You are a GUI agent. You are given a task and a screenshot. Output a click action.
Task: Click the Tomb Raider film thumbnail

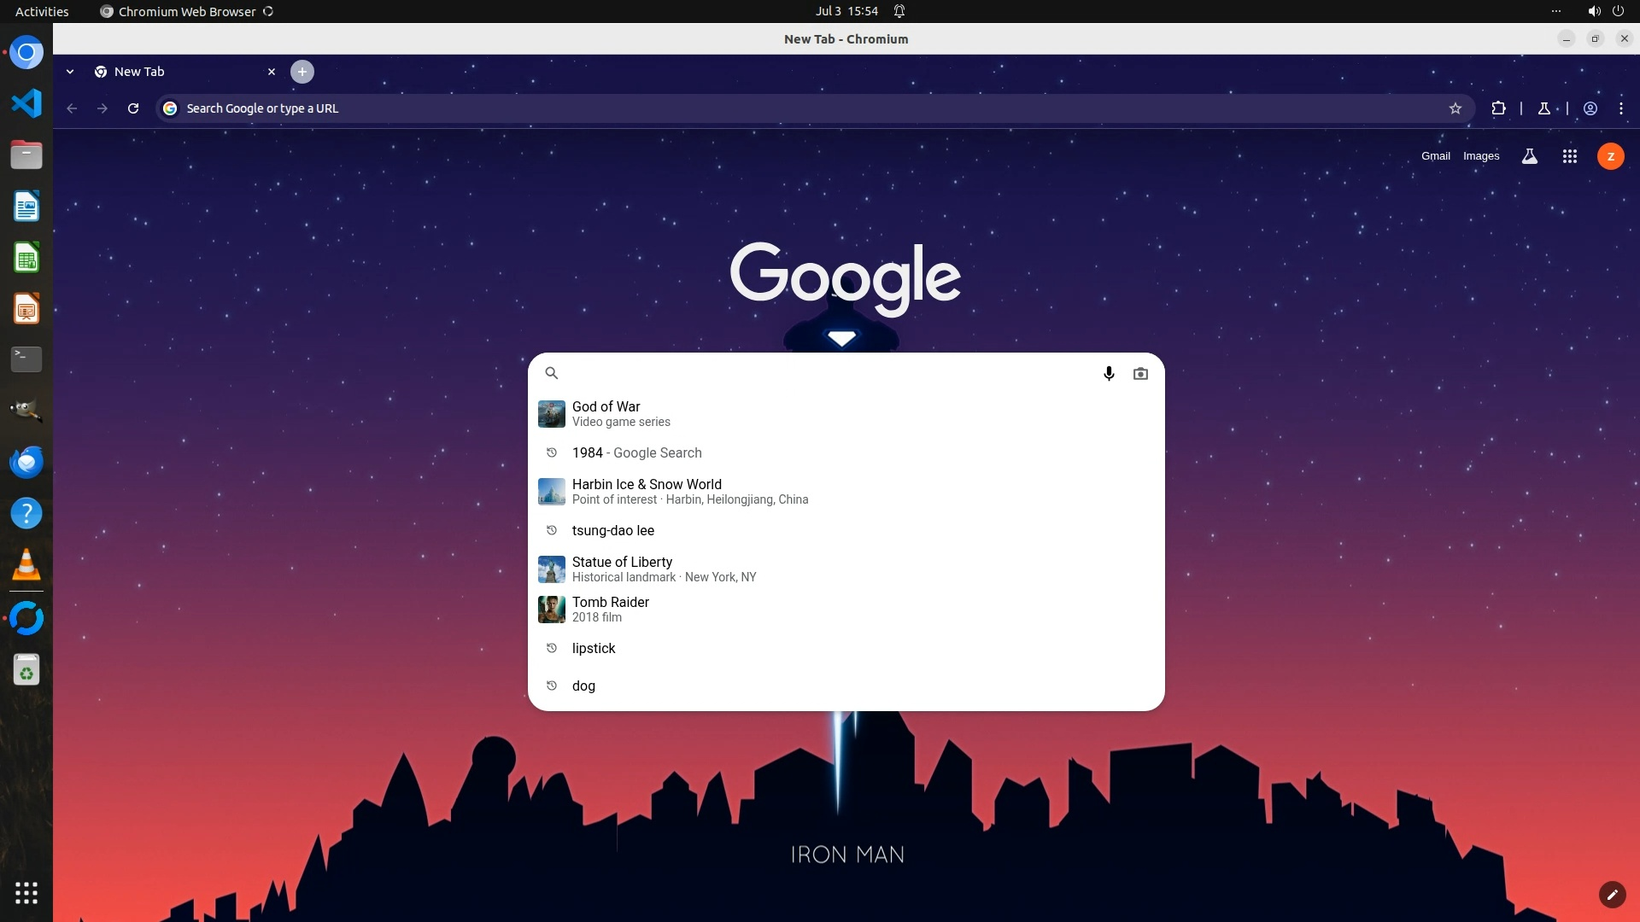(x=552, y=609)
